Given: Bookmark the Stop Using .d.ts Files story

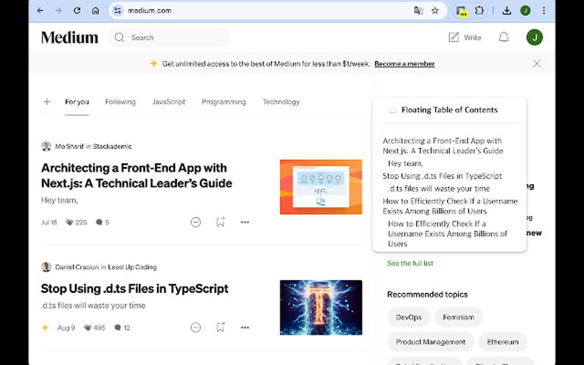Looking at the screenshot, I should click(220, 327).
